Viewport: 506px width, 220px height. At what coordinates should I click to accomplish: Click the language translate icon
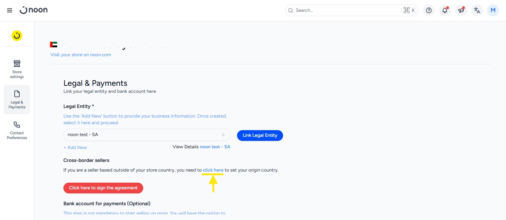pos(477,10)
